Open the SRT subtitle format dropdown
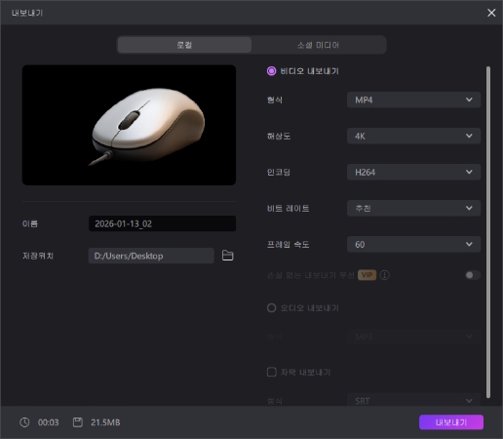The height and width of the screenshot is (439, 503). pos(413,401)
